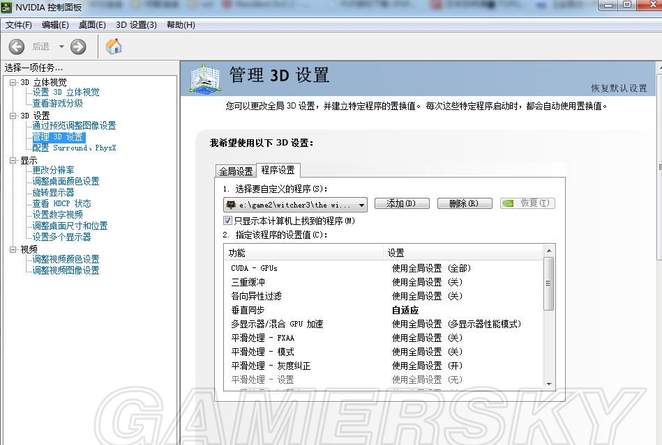This screenshot has height=445, width=662.
Task: Click the 管理 3D 设置 header graphic
Action: point(204,79)
